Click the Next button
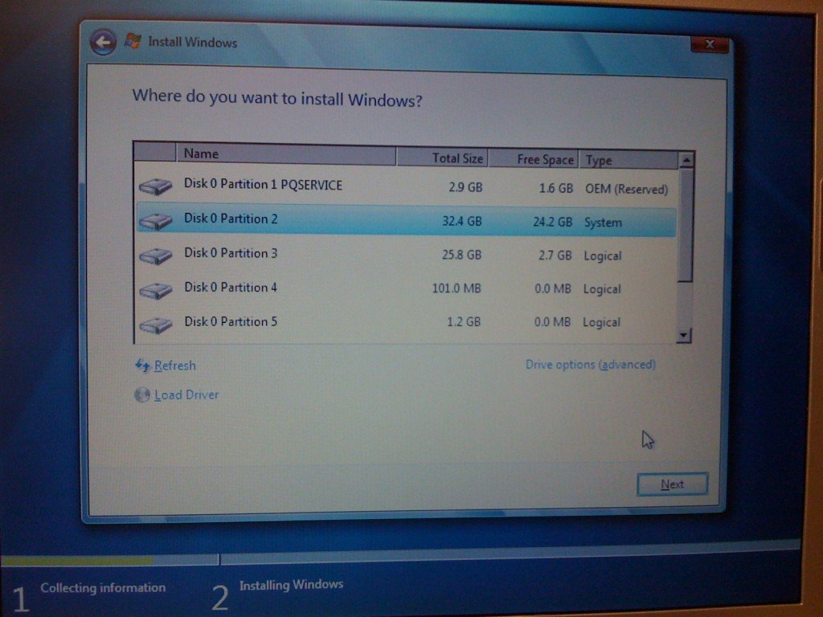 pos(672,484)
